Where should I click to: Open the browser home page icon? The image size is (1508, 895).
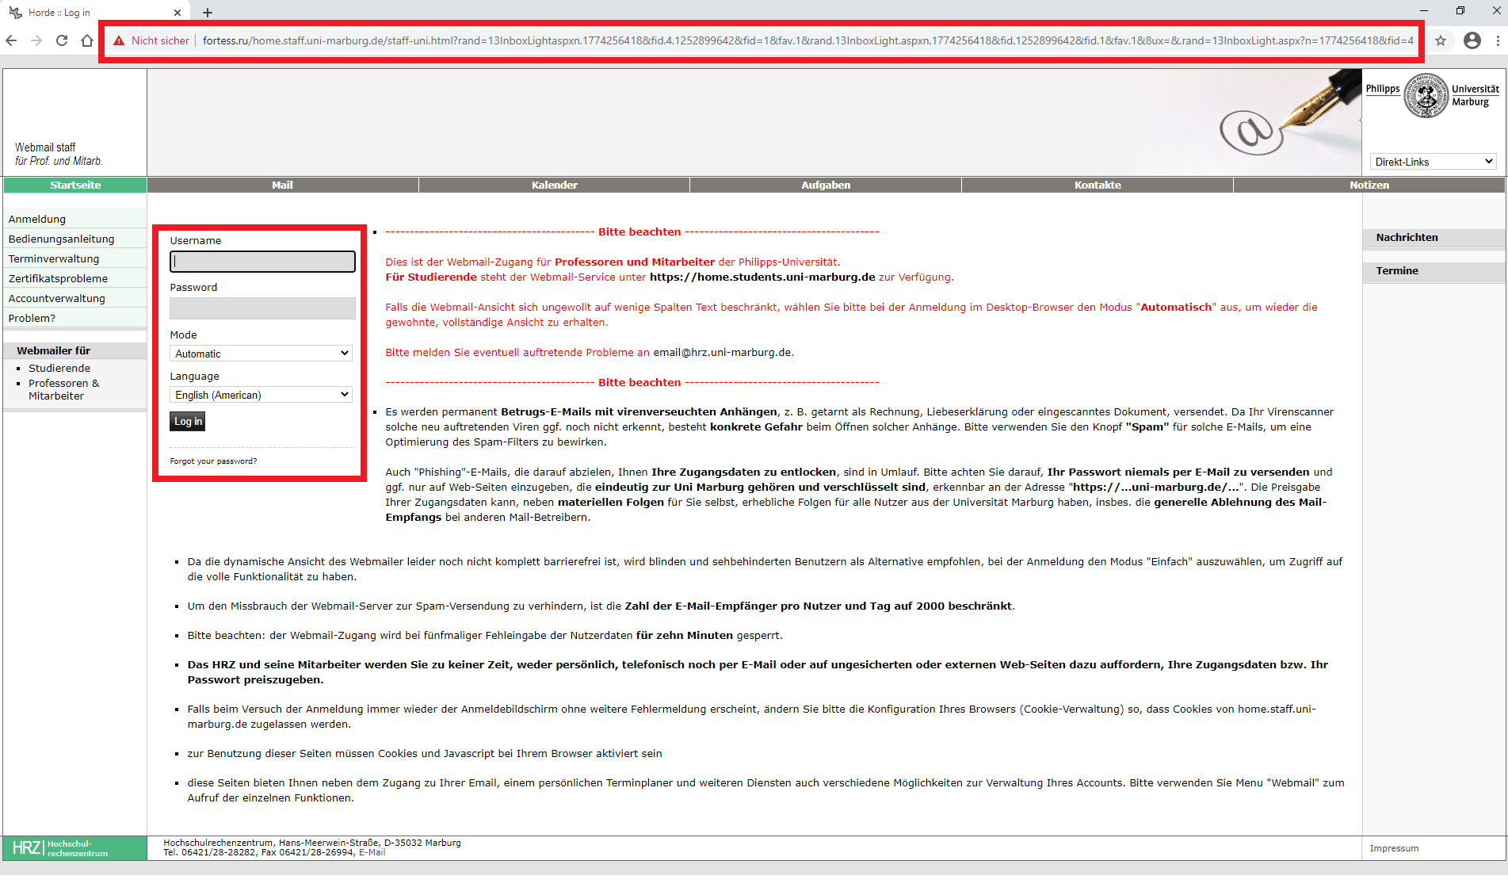coord(87,40)
